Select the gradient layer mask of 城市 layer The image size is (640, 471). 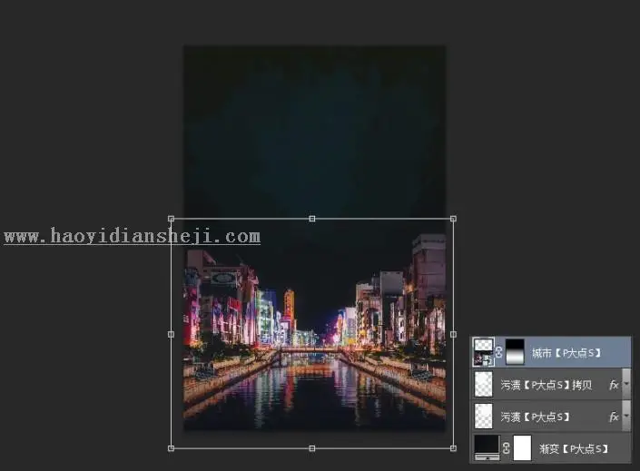click(515, 352)
